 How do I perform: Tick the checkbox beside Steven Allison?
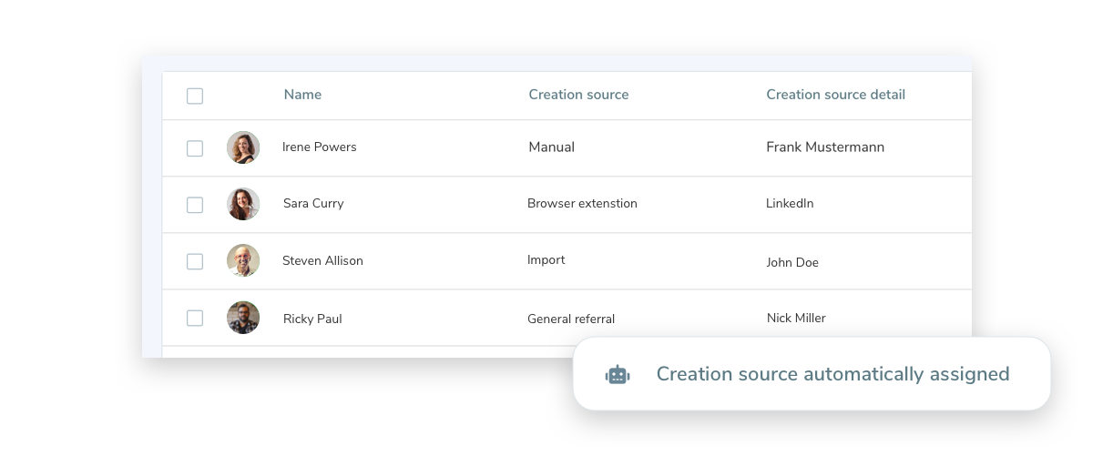click(195, 261)
